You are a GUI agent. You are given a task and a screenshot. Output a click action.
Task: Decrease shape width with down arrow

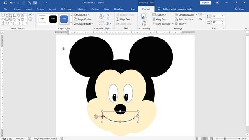click(x=223, y=23)
